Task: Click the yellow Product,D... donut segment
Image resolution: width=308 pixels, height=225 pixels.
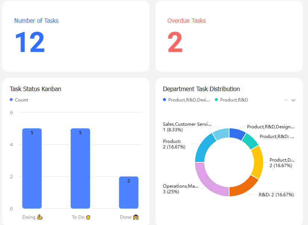Action: pyautogui.click(x=258, y=162)
